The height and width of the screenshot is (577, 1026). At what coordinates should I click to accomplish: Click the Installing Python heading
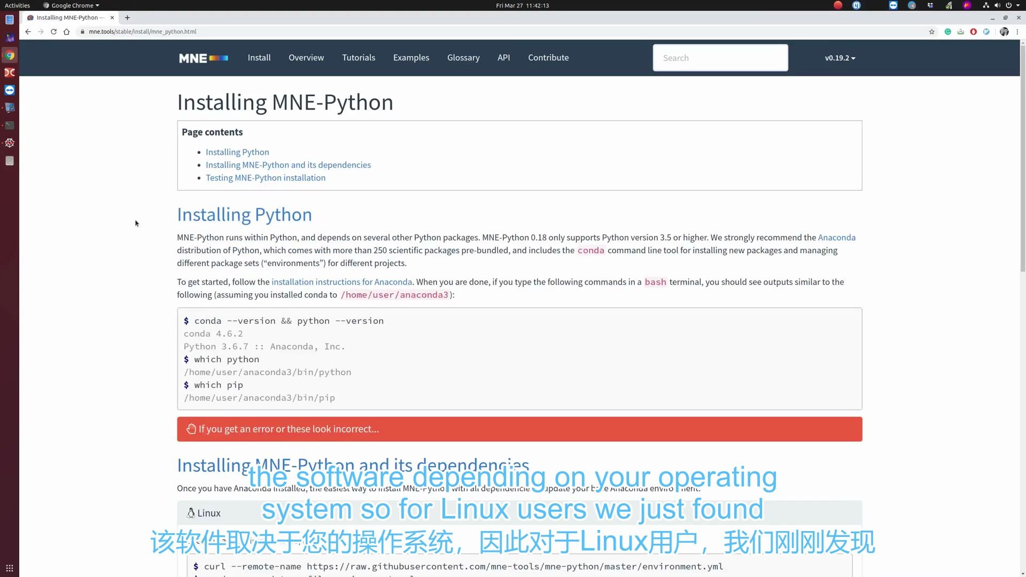point(244,215)
